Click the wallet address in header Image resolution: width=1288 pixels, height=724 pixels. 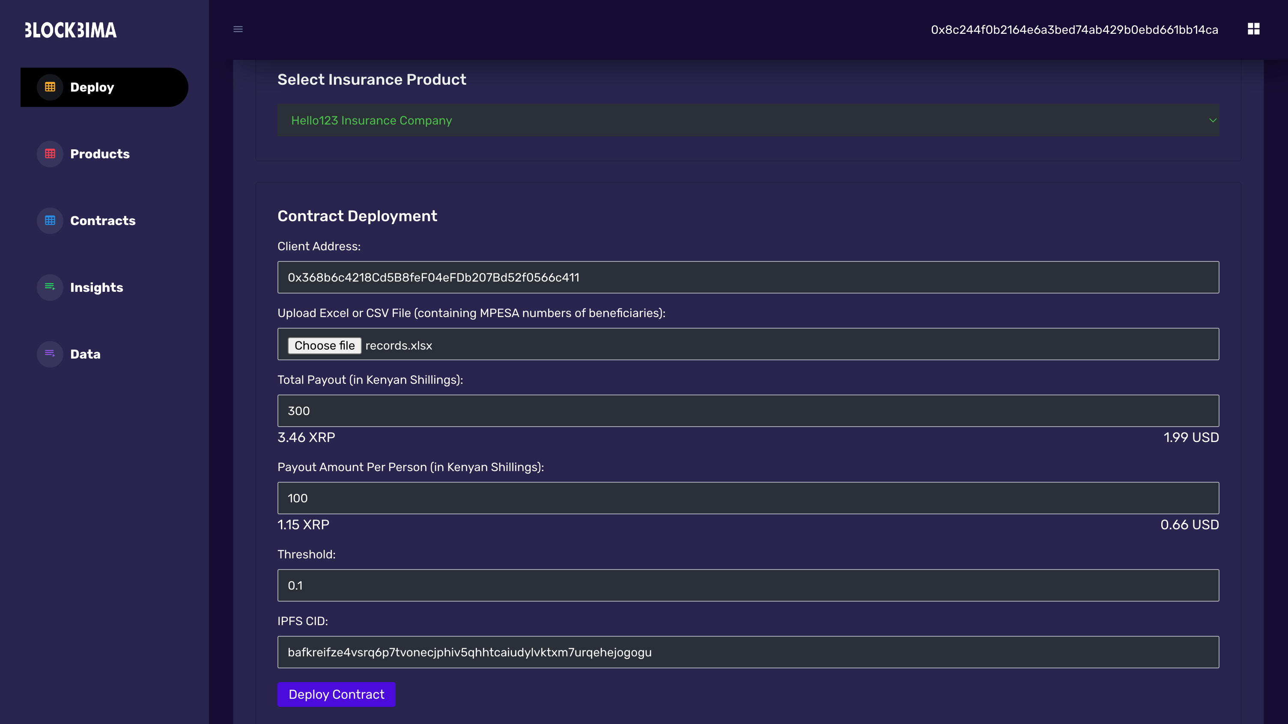click(1074, 30)
